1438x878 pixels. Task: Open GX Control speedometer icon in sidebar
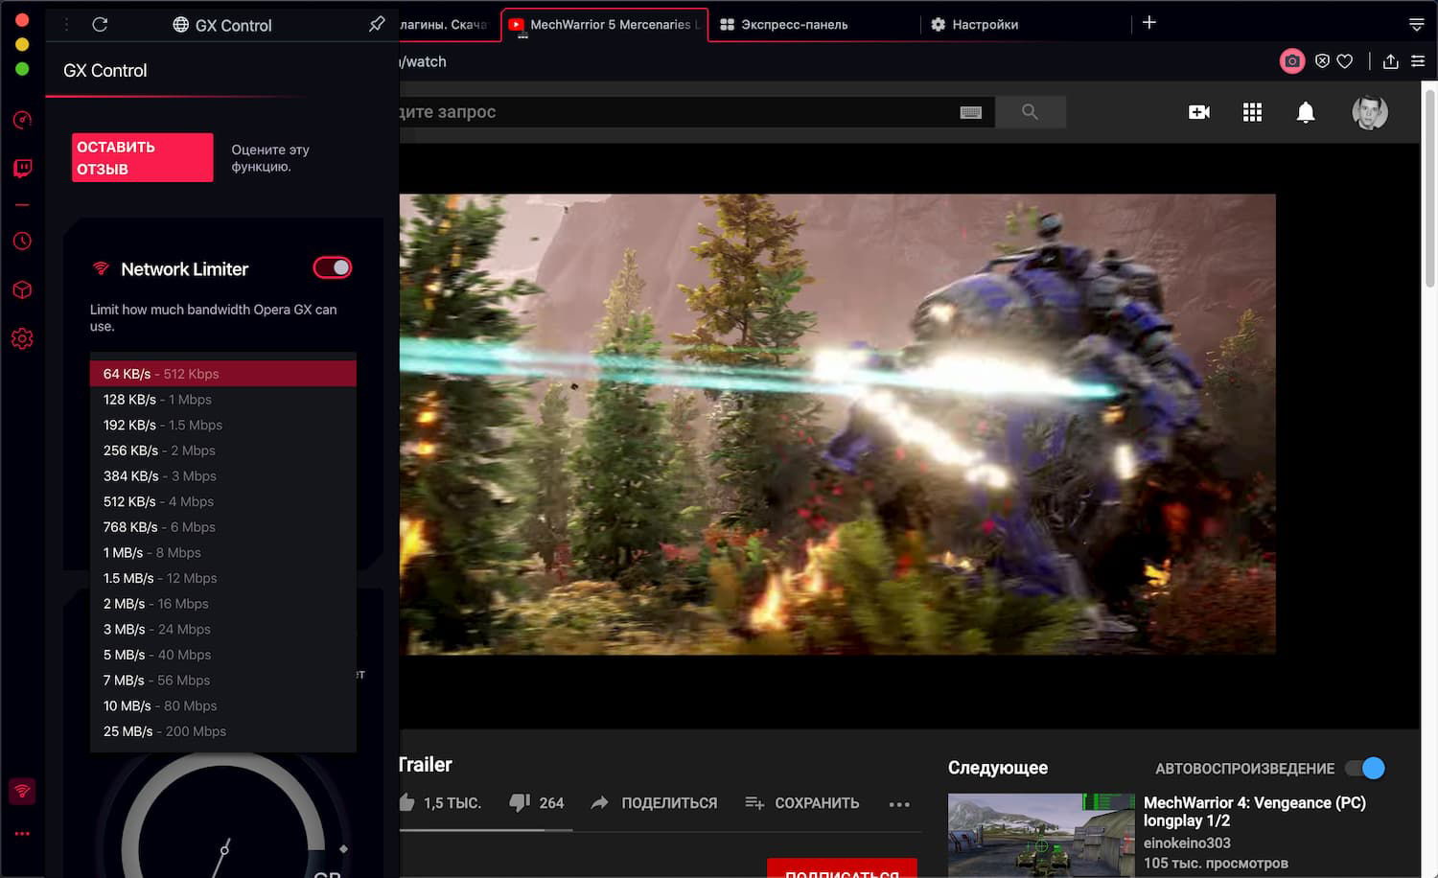[22, 120]
